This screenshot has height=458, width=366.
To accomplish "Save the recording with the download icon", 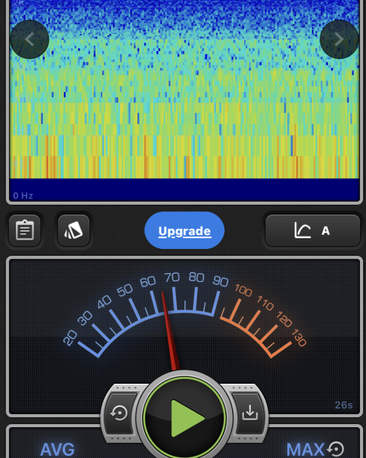I will [x=249, y=413].
